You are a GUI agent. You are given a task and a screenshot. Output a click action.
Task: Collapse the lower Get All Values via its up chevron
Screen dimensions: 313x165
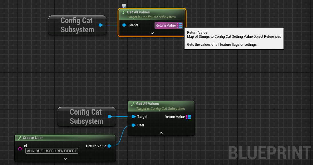pos(161,132)
